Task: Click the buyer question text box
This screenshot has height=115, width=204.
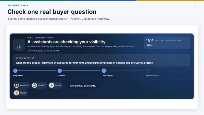Action: click(x=102, y=60)
